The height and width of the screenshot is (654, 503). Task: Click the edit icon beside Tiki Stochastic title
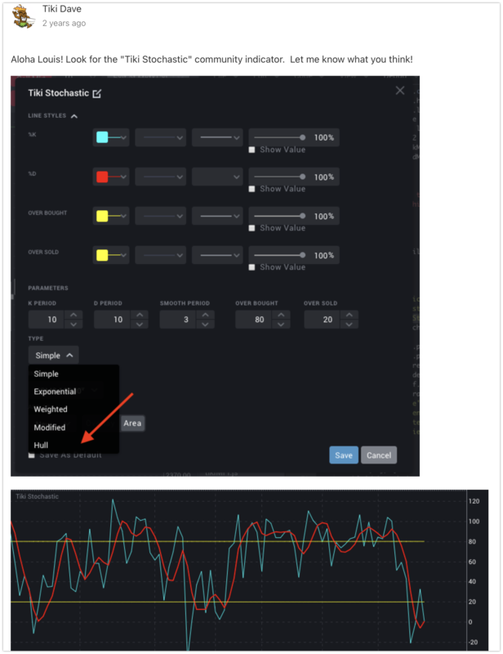[x=97, y=93]
